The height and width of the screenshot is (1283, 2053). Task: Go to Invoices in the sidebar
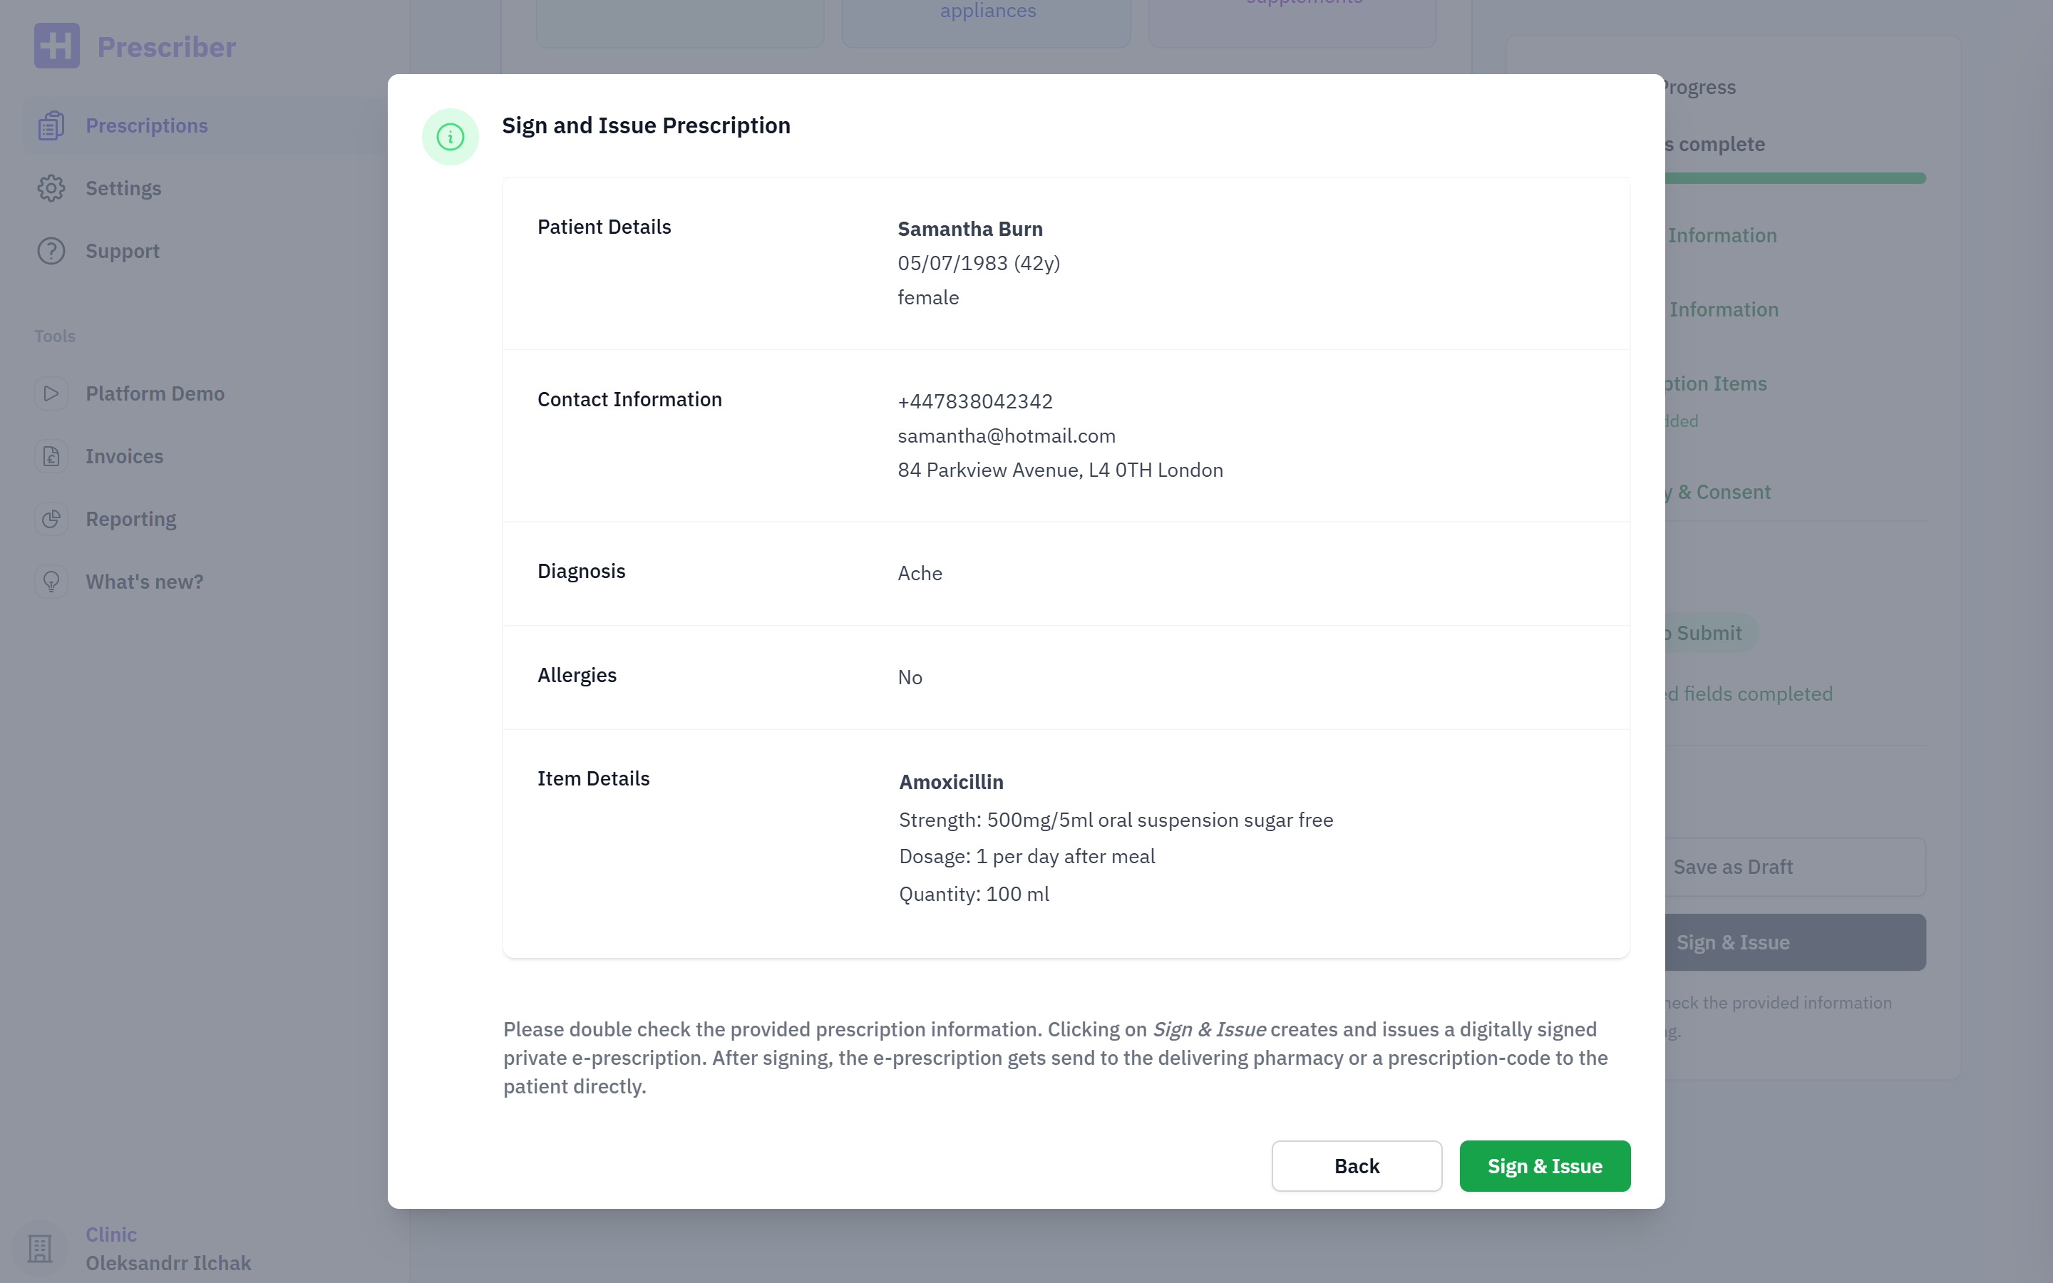click(125, 456)
